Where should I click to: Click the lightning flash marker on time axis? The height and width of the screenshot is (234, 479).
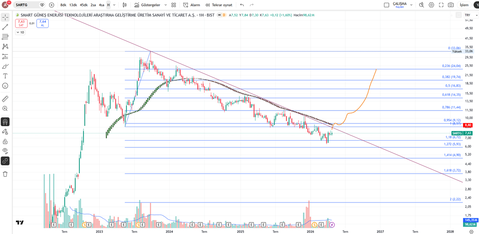click(x=332, y=225)
